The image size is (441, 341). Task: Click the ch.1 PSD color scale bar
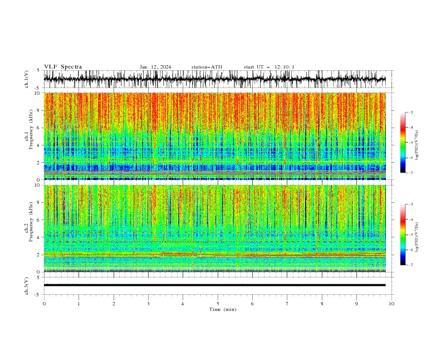coord(403,143)
